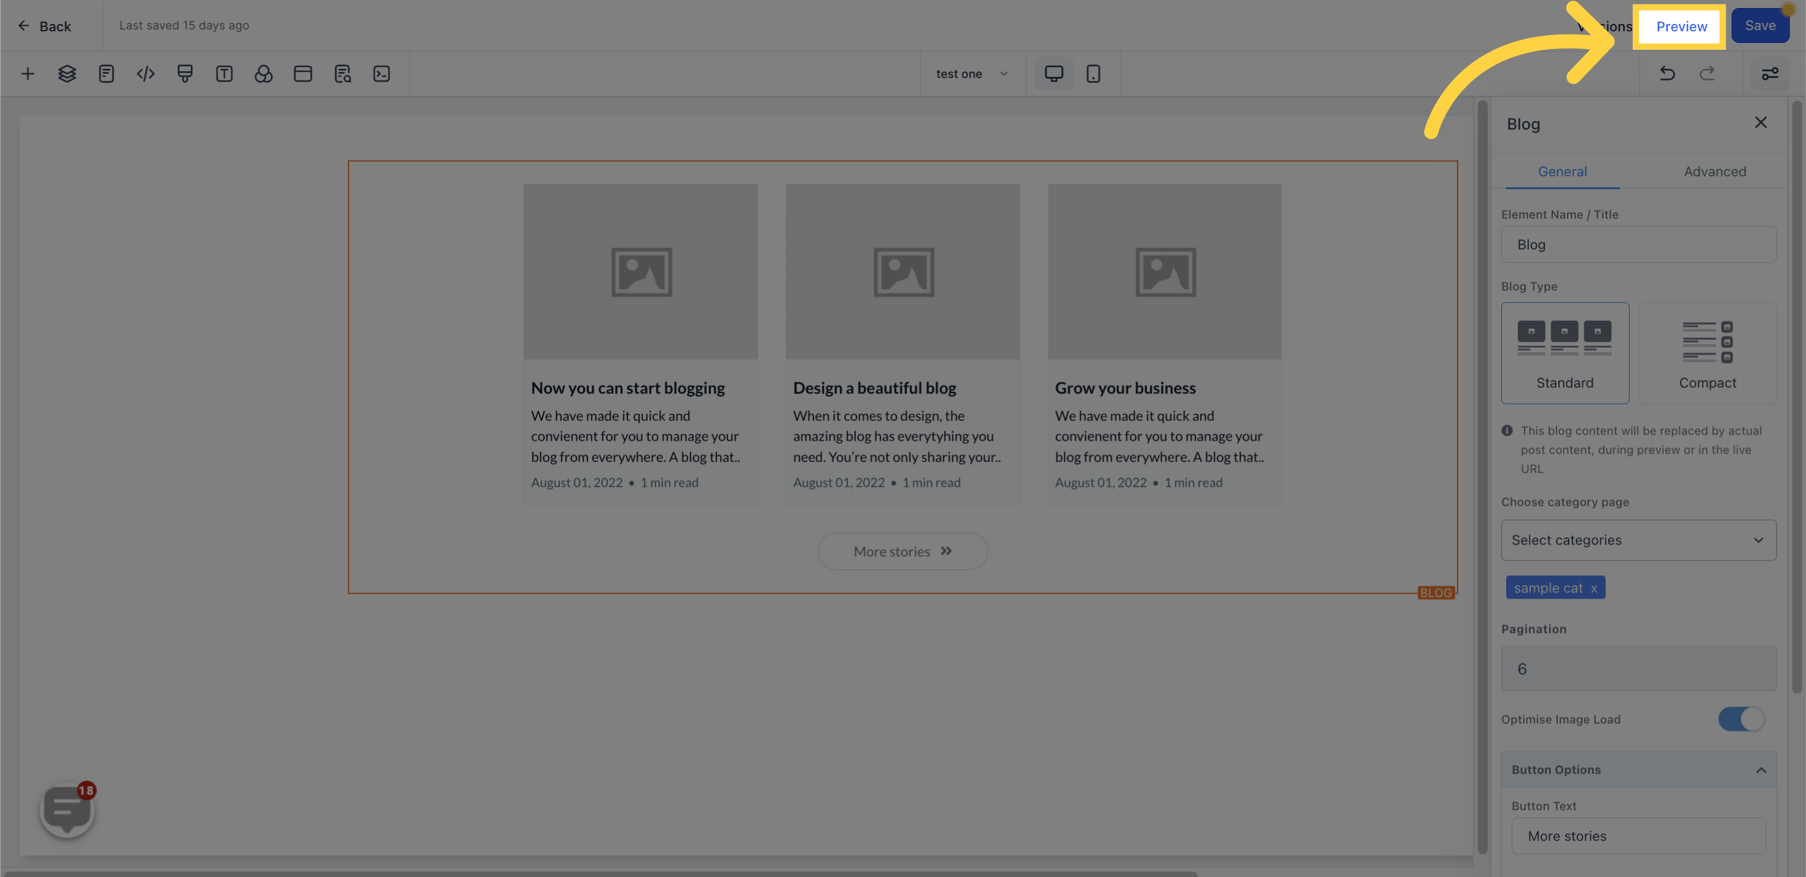The width and height of the screenshot is (1806, 877).
Task: Click the 'Design a beautiful blog' title
Action: point(874,388)
